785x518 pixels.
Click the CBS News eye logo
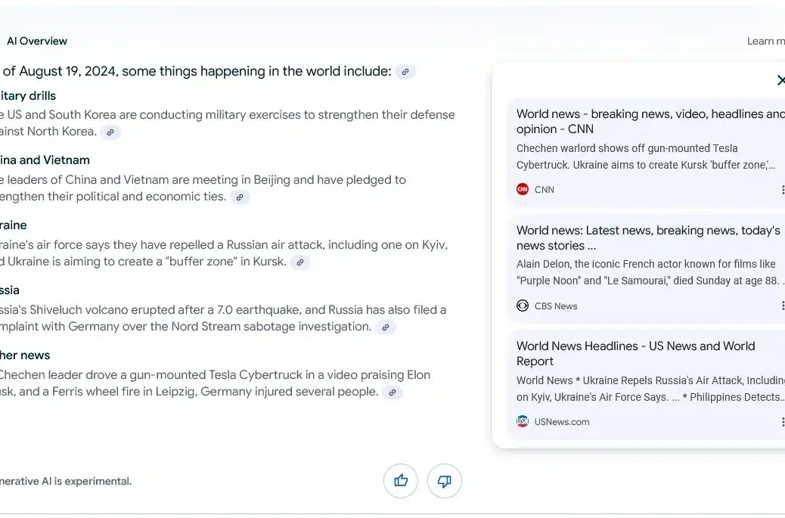coord(522,306)
